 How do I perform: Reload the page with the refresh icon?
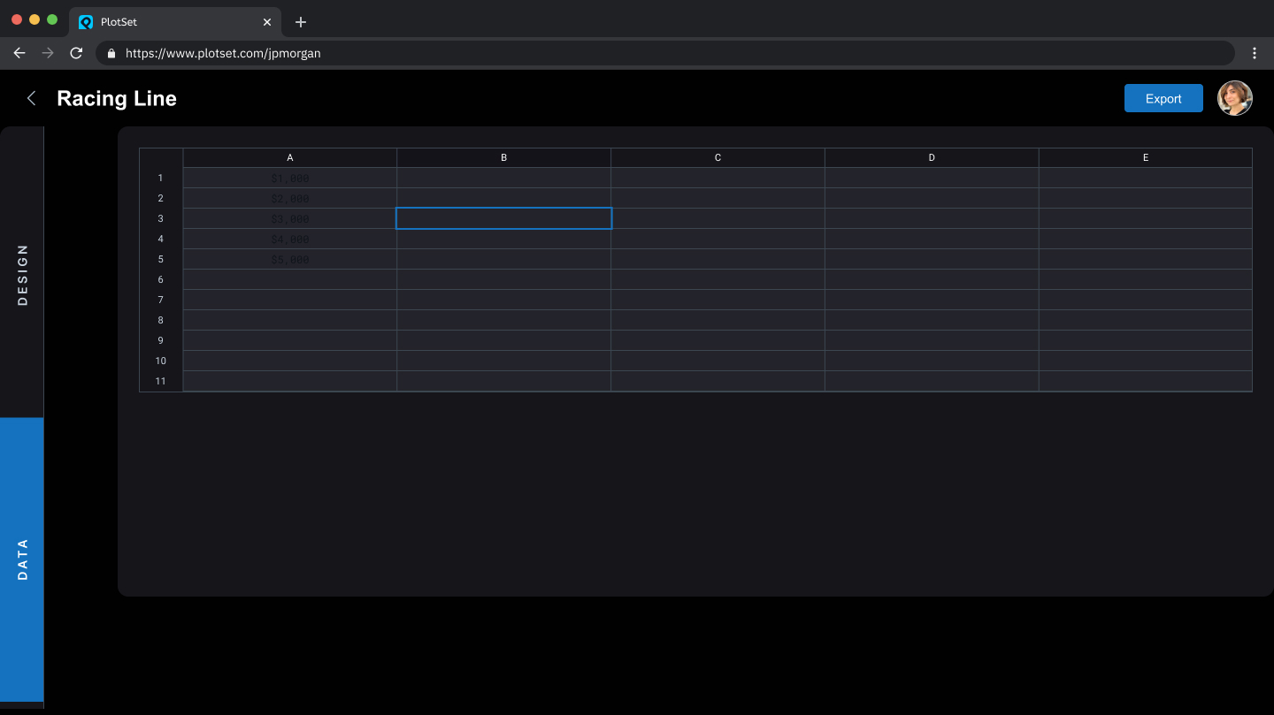pos(76,53)
